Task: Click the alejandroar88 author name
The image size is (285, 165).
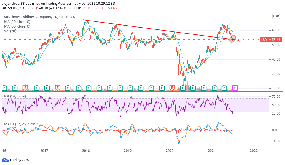Action: pos(13,3)
